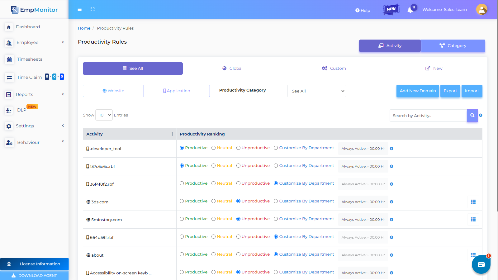Click info icon in 5minstory.com row
Image resolution: width=498 pixels, height=280 pixels.
391,220
